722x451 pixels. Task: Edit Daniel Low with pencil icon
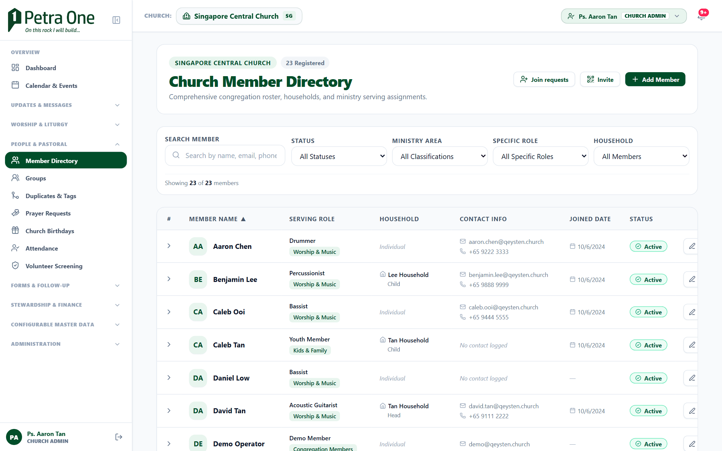click(692, 378)
